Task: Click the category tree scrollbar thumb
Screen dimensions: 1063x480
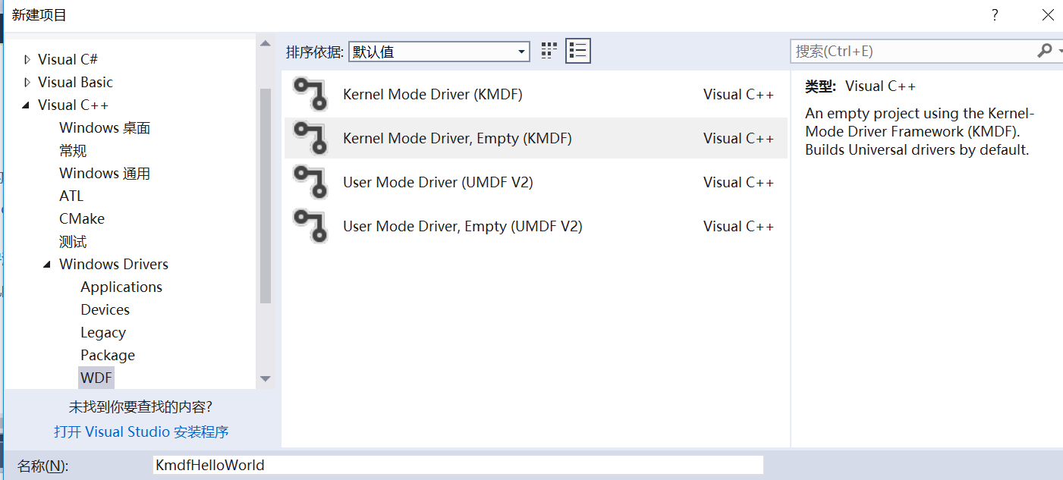Action: [265, 196]
